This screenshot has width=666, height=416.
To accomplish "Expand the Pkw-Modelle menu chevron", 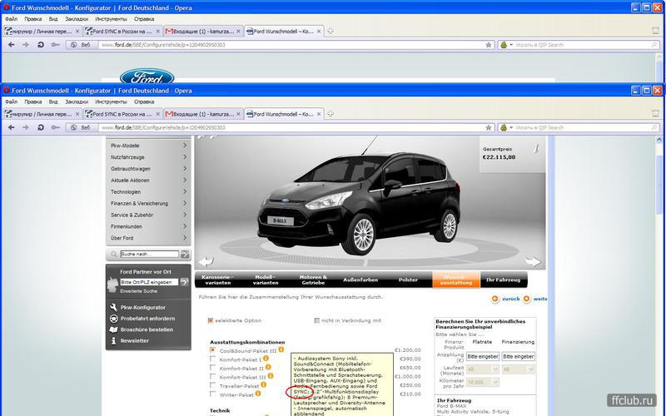I will coord(185,145).
